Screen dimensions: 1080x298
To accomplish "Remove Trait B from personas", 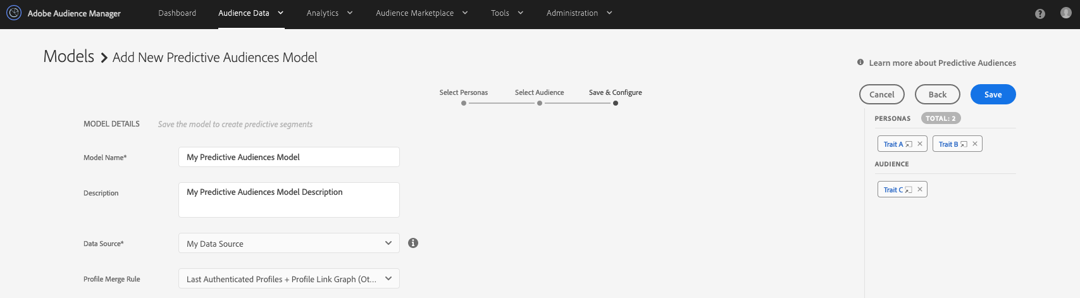I will coord(975,144).
